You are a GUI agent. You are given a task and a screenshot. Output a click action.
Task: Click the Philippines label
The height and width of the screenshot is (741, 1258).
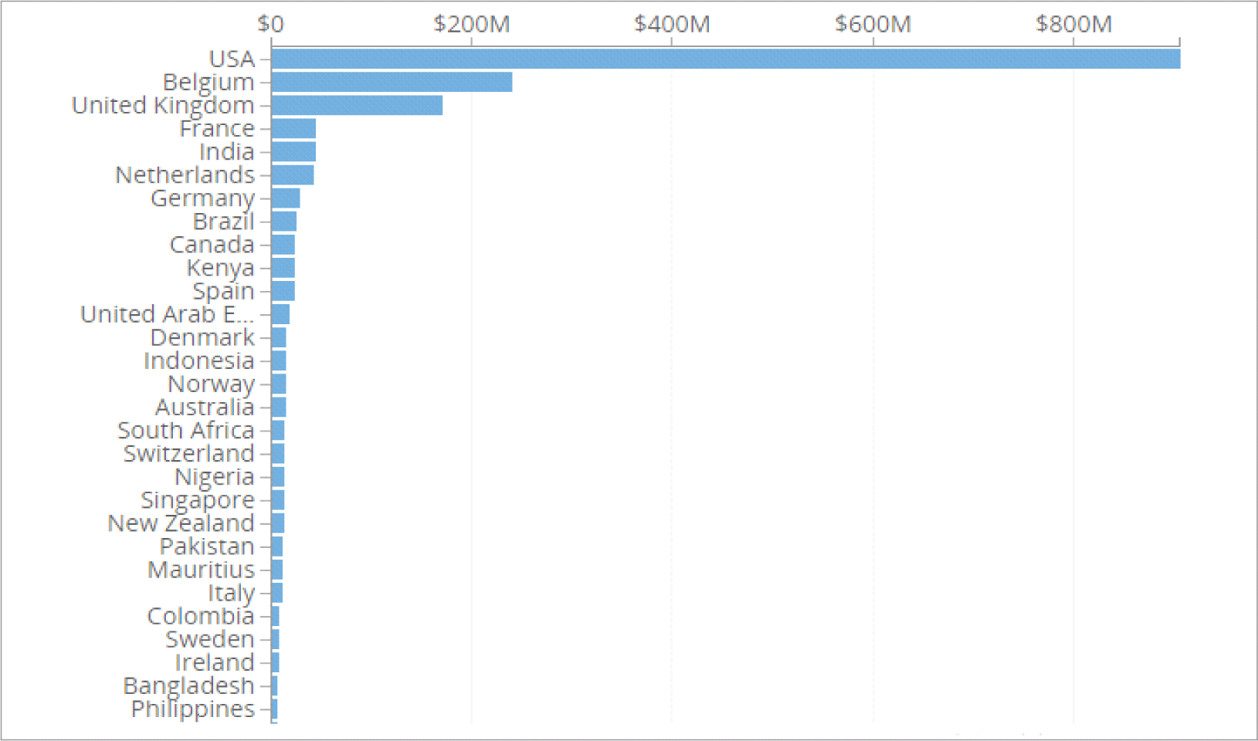tap(193, 709)
